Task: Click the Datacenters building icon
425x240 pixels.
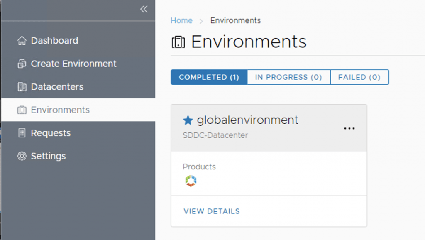Action: point(22,87)
